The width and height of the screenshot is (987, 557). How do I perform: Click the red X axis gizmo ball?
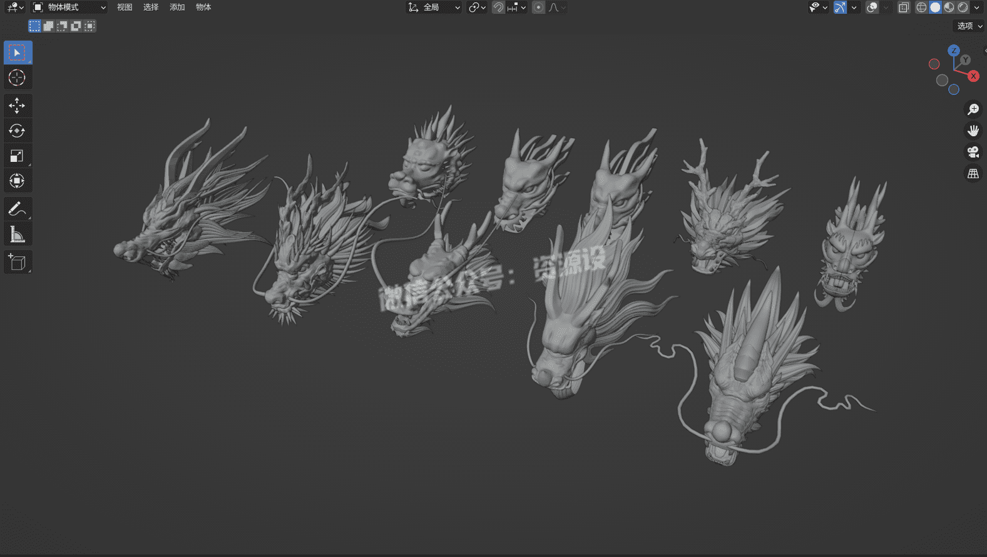point(973,76)
